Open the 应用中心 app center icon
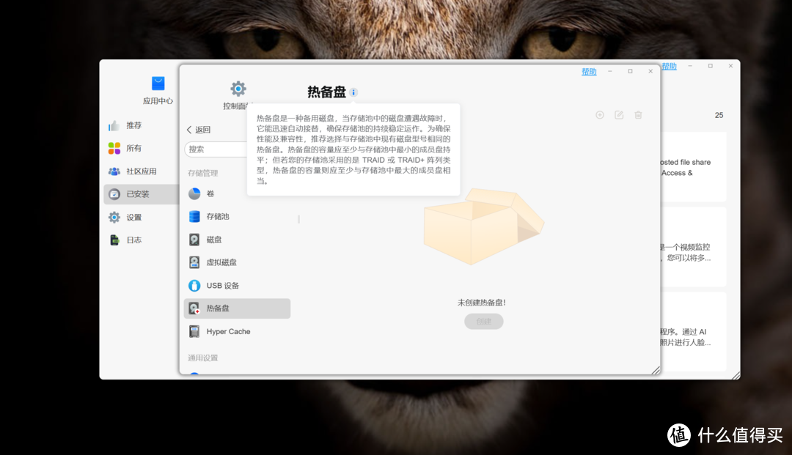Screen dimensions: 792x455 (x=158, y=84)
